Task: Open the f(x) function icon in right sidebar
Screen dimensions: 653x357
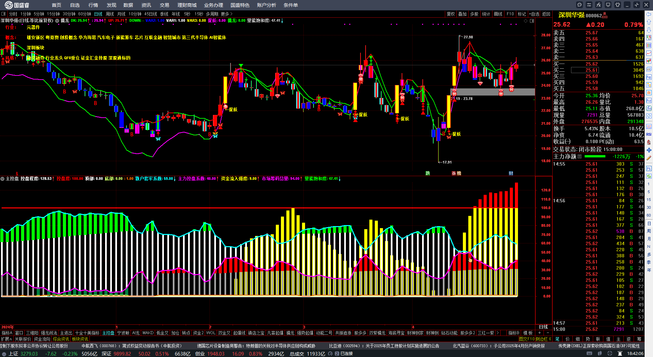Action: pos(649,108)
